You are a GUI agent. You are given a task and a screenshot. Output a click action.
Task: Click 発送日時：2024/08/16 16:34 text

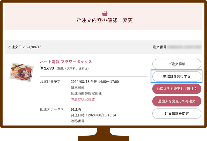[x=93, y=115]
